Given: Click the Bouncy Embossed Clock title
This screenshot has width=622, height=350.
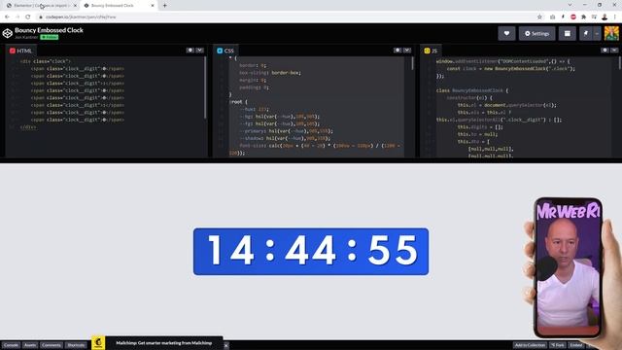Looking at the screenshot, I should click(x=49, y=30).
